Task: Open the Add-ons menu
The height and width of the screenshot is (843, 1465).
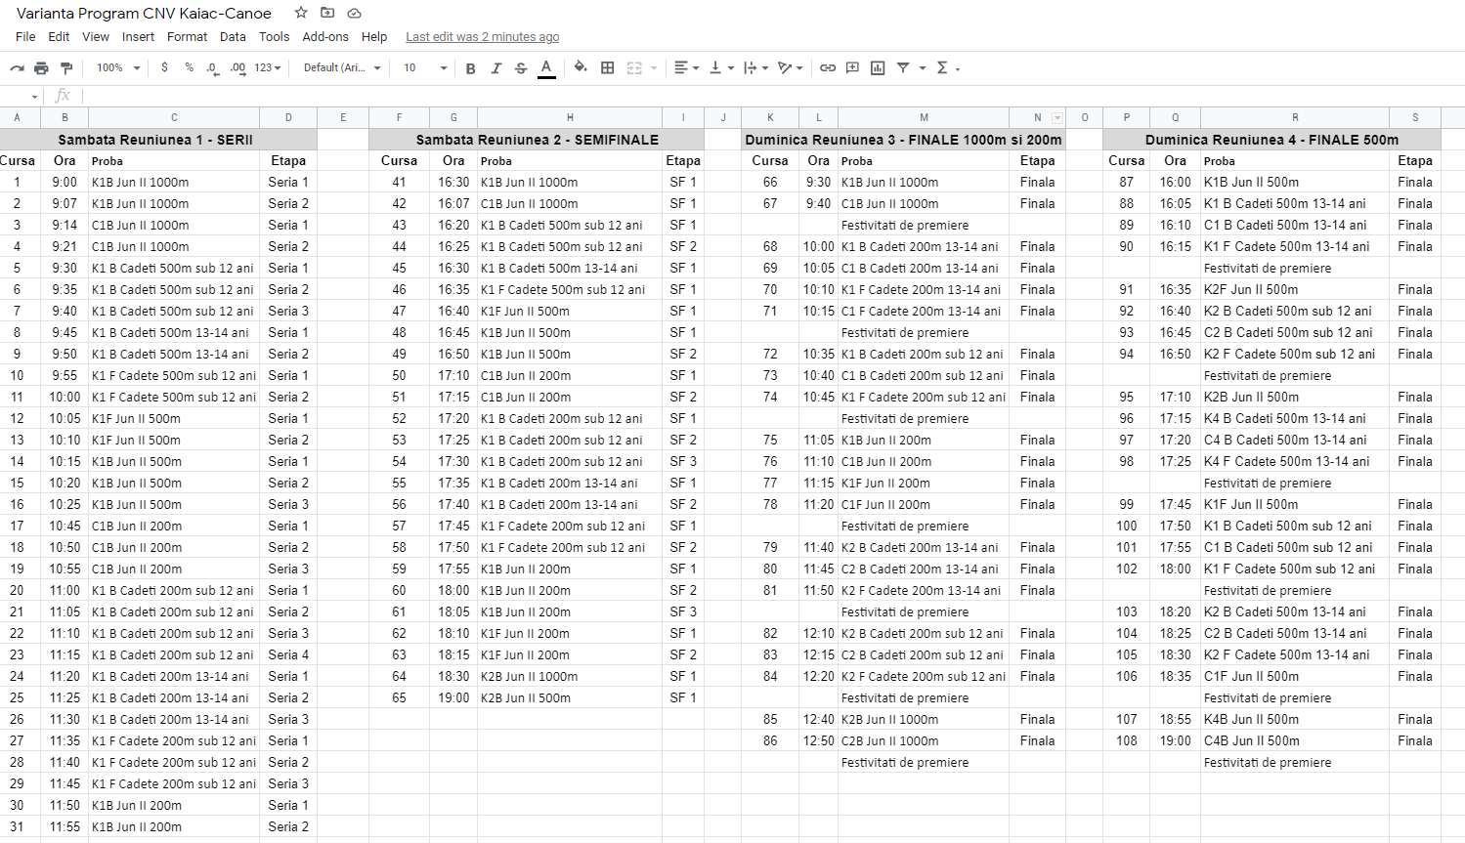Action: tap(325, 36)
